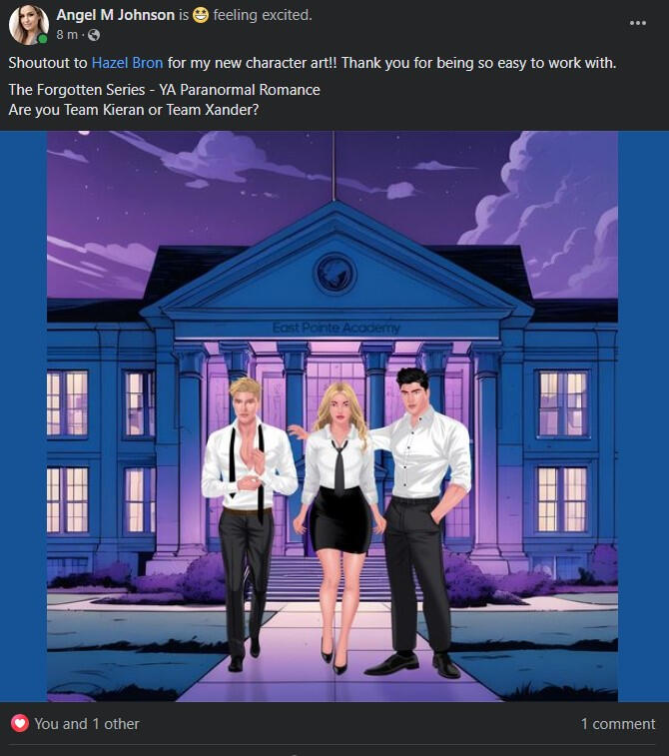Click the East Pointe Academy sign in image

click(x=335, y=329)
